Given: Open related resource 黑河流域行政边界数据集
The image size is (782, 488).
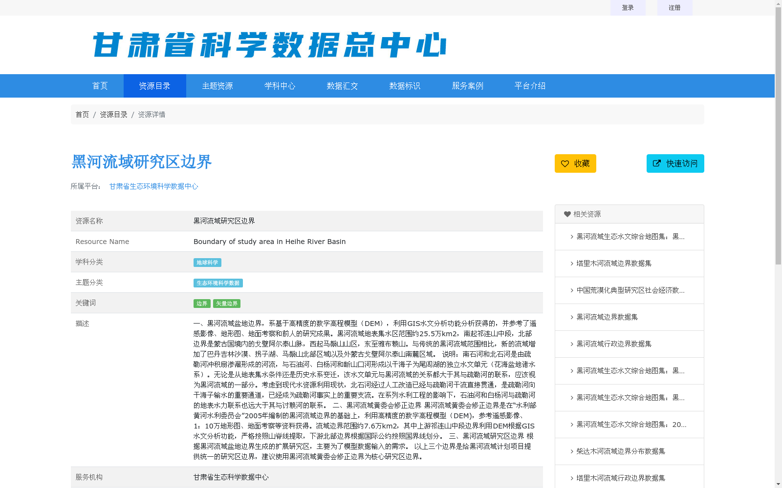Looking at the screenshot, I should (614, 344).
